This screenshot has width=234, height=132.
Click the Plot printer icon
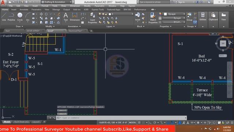26,2
